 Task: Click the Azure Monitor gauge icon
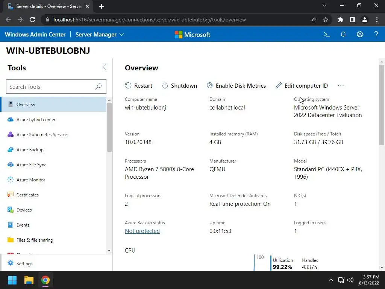tap(10, 179)
